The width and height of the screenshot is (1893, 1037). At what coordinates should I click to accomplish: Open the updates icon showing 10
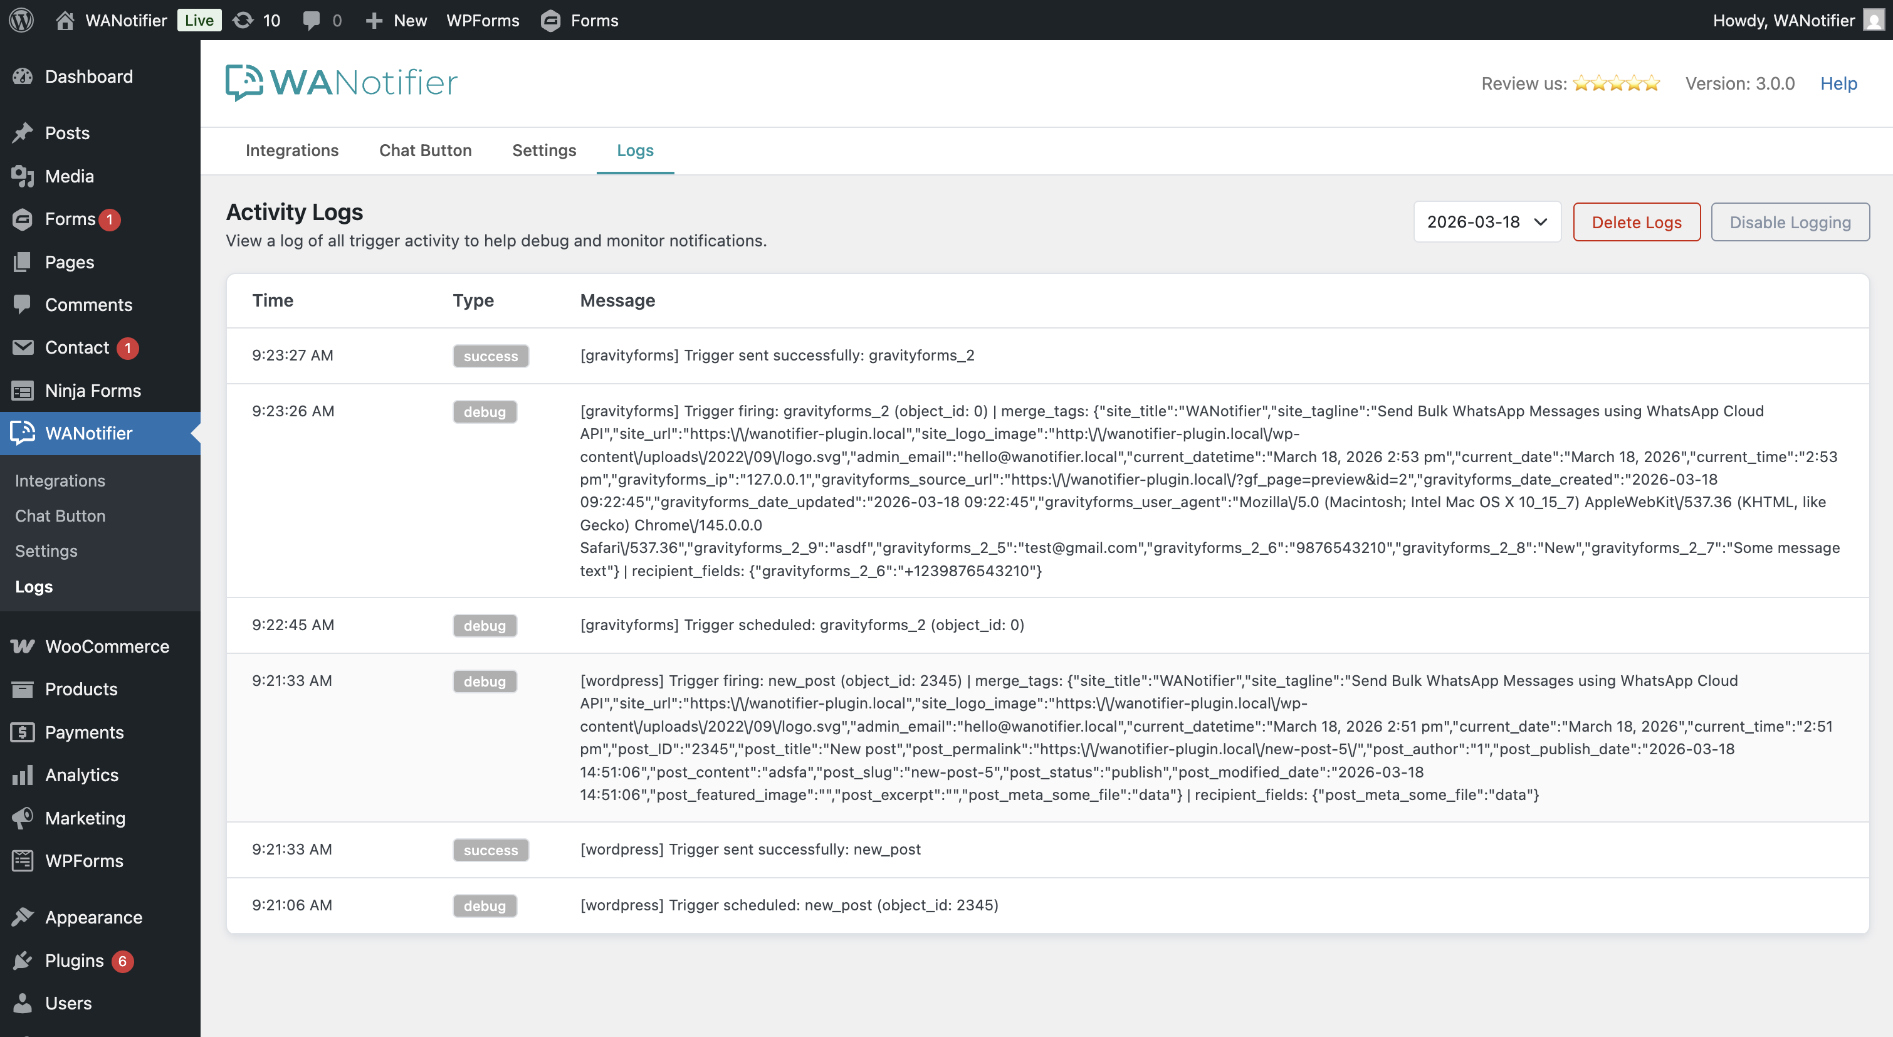(x=243, y=20)
